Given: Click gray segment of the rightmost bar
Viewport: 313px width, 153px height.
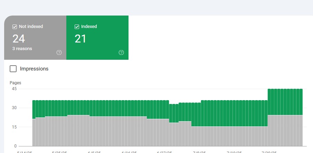Looking at the screenshot, I should (x=301, y=131).
